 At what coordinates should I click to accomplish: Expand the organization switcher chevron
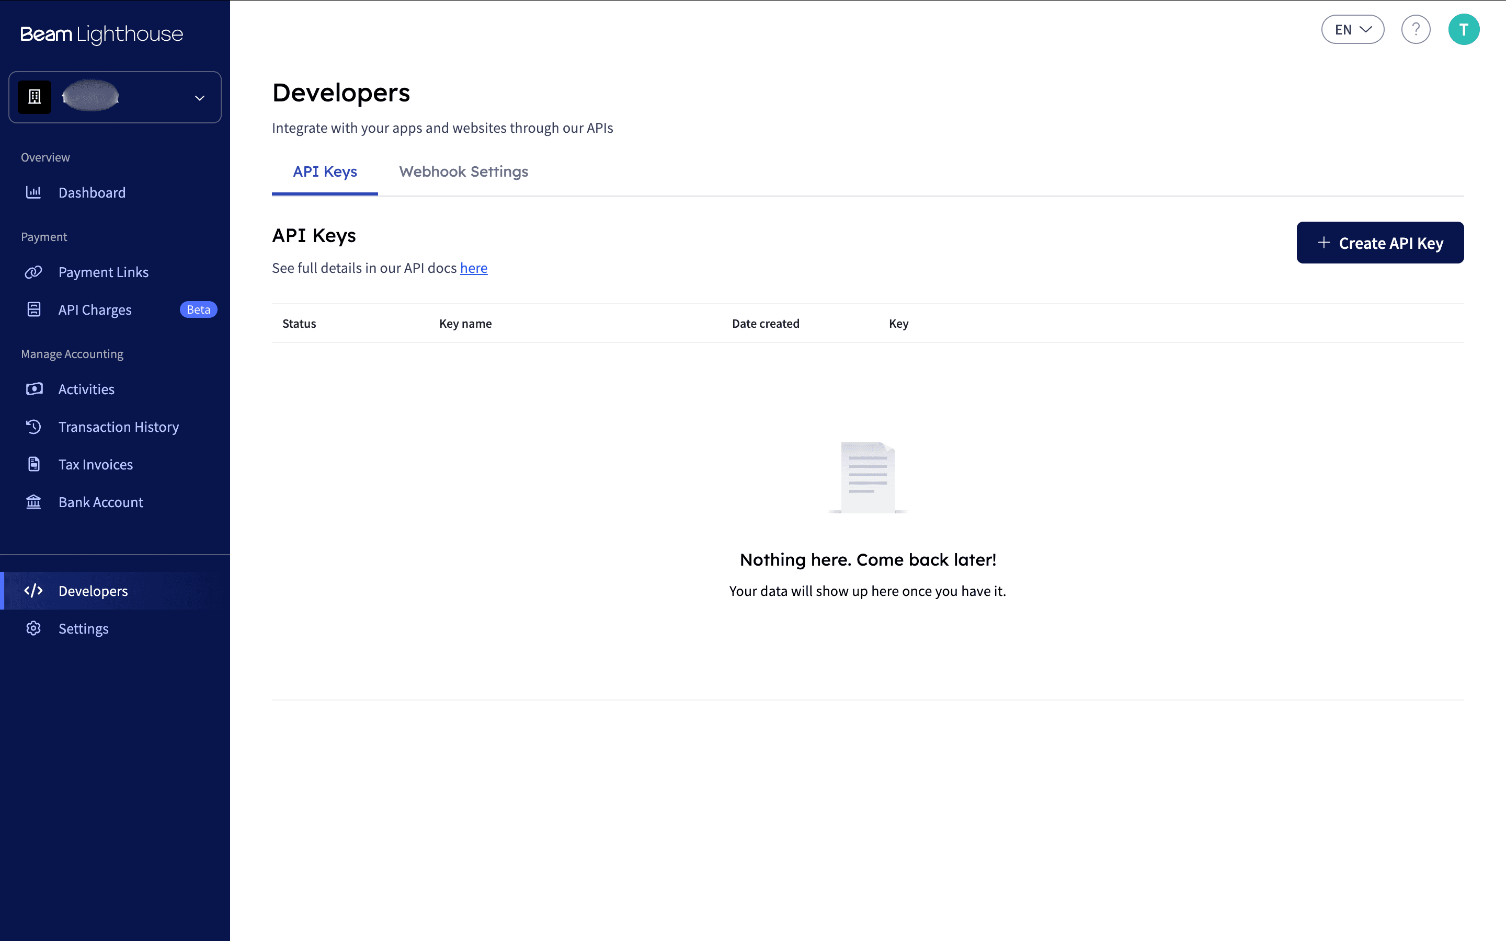(199, 98)
